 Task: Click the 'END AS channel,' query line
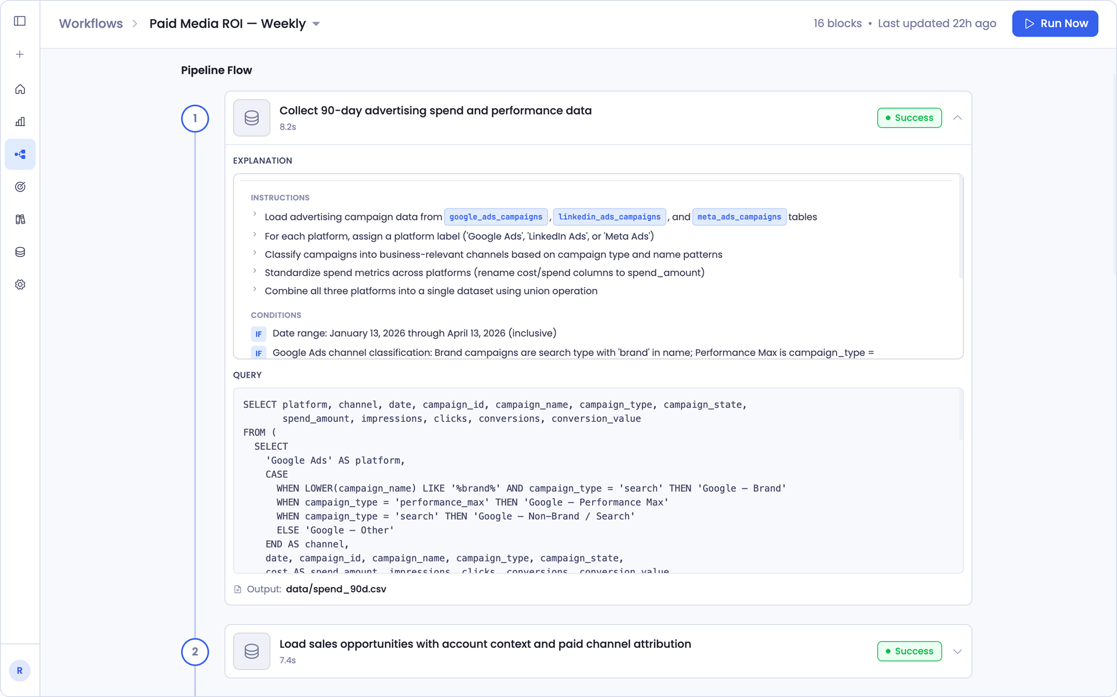click(307, 544)
